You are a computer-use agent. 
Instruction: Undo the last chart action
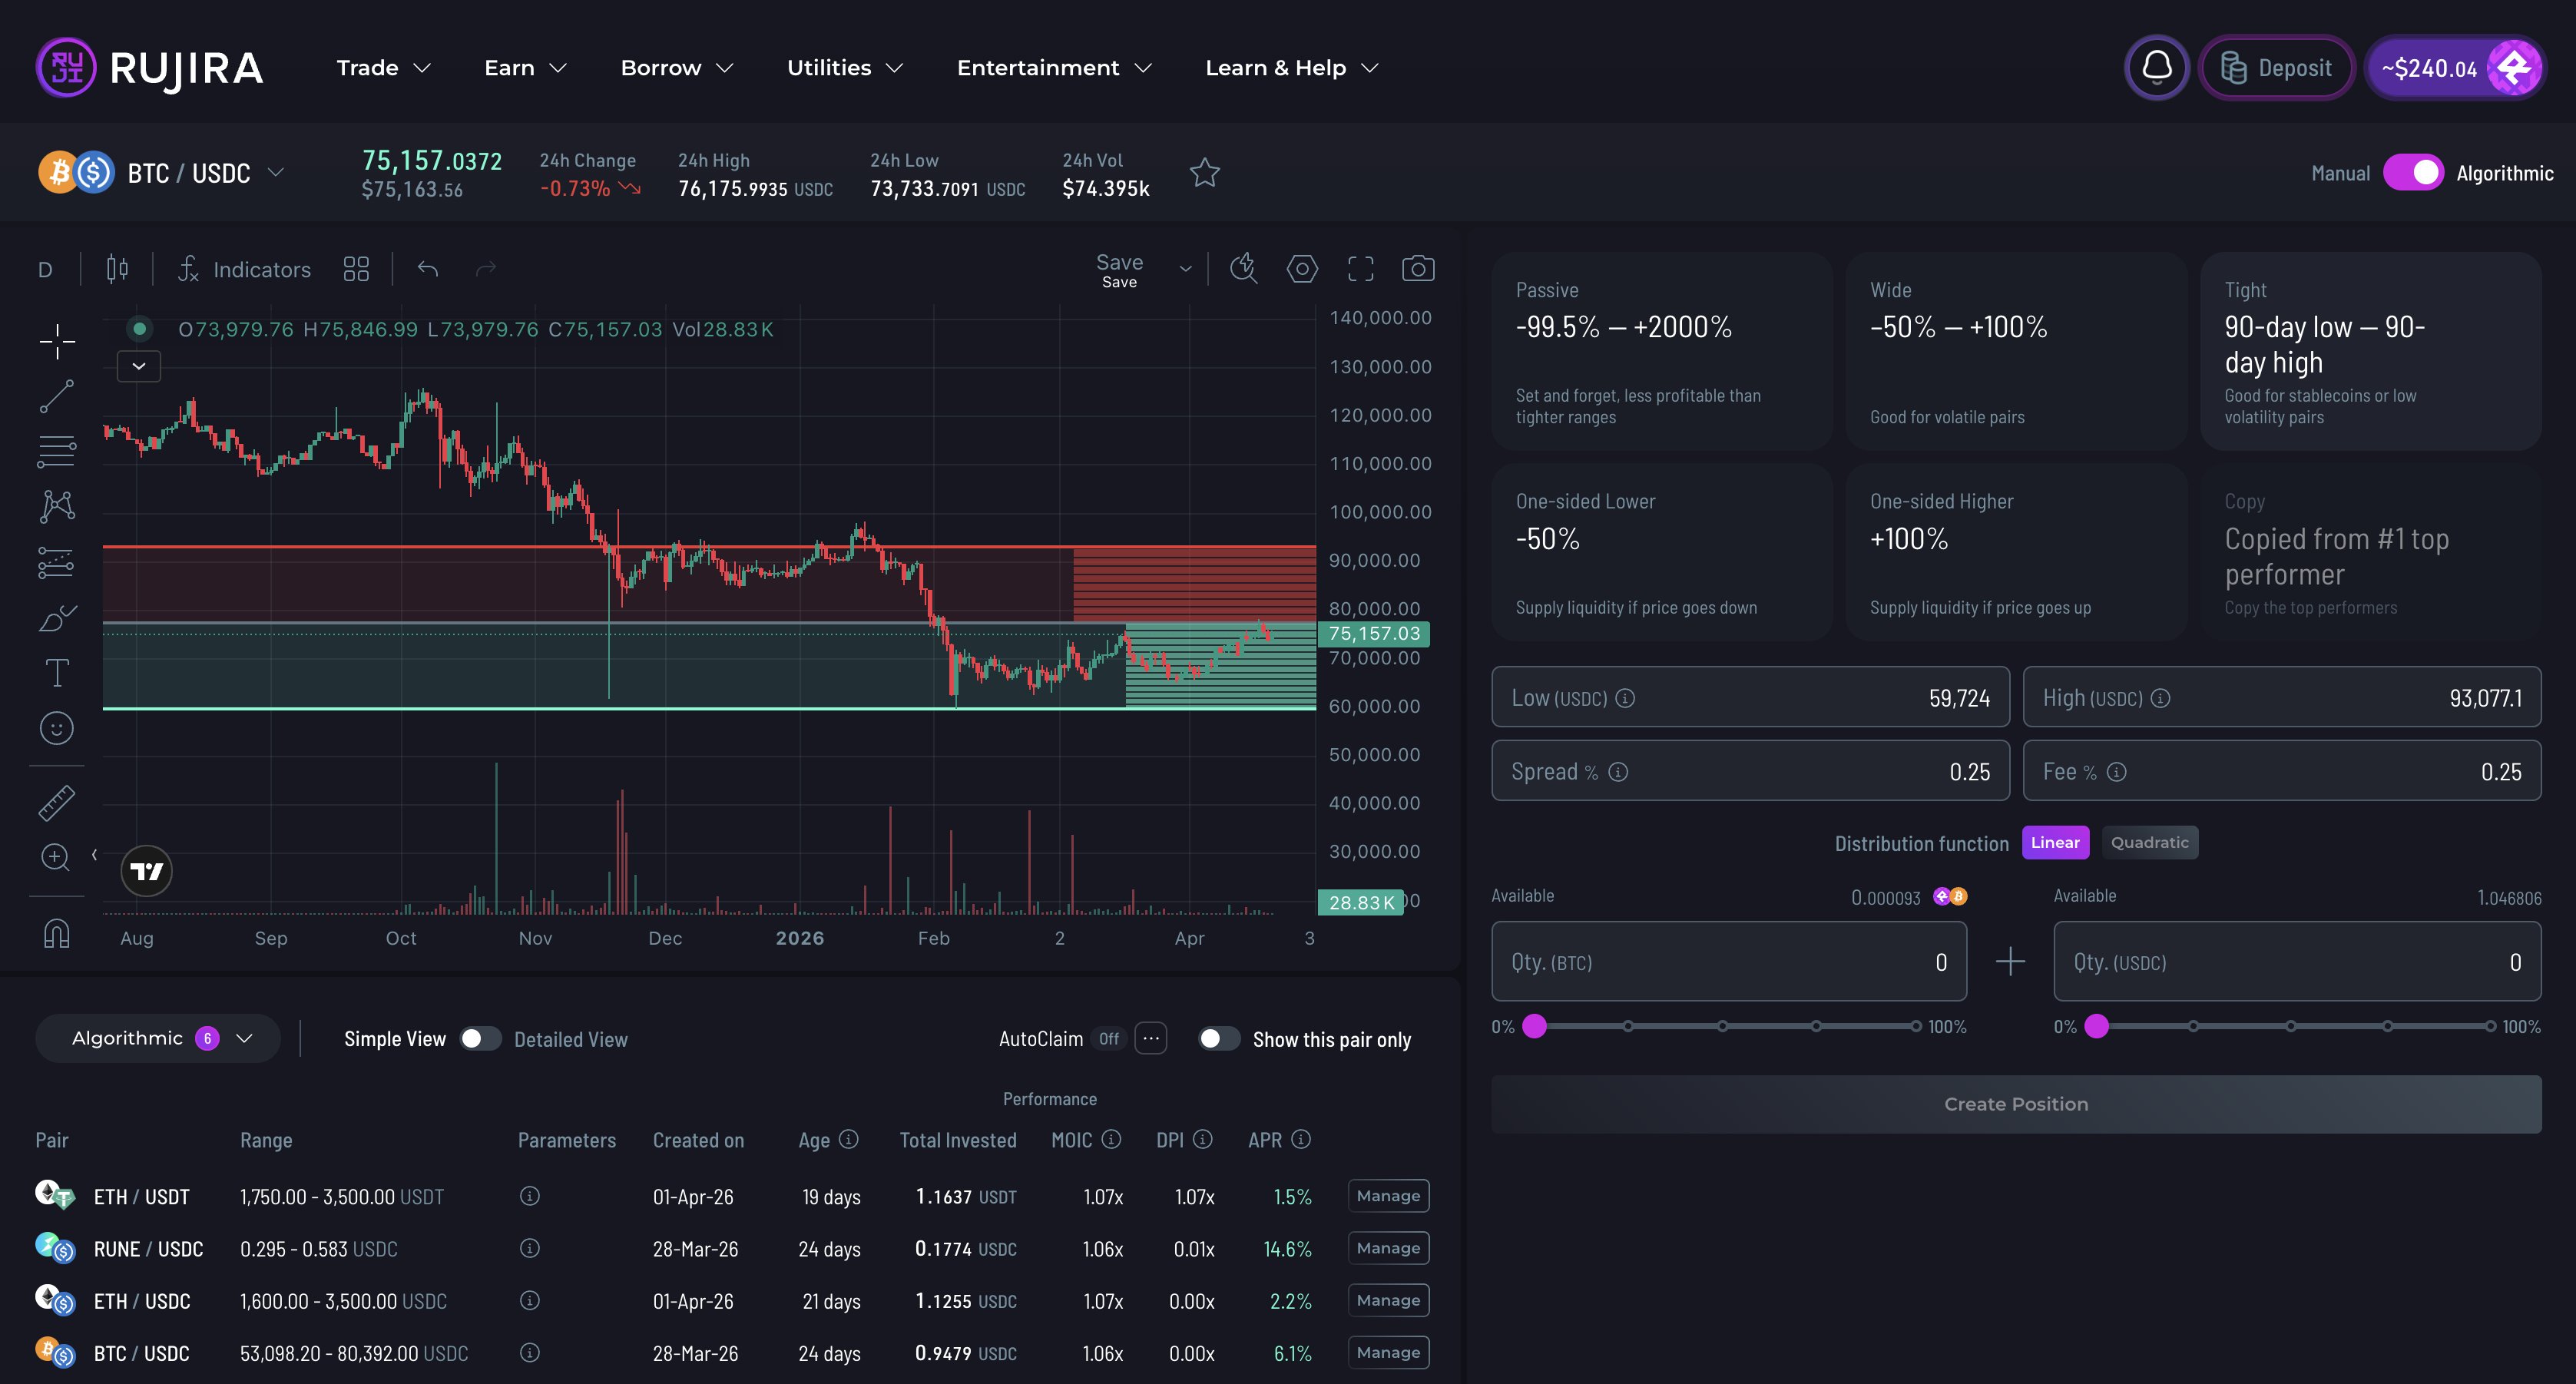click(x=428, y=269)
